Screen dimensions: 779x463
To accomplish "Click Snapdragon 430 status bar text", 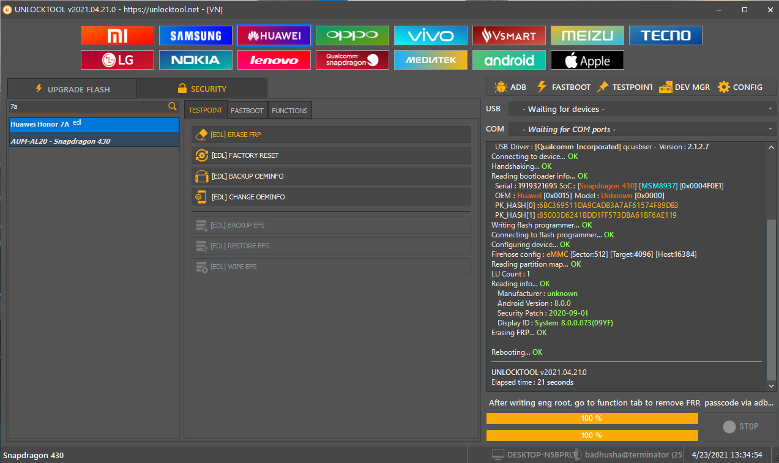I will click(x=33, y=455).
